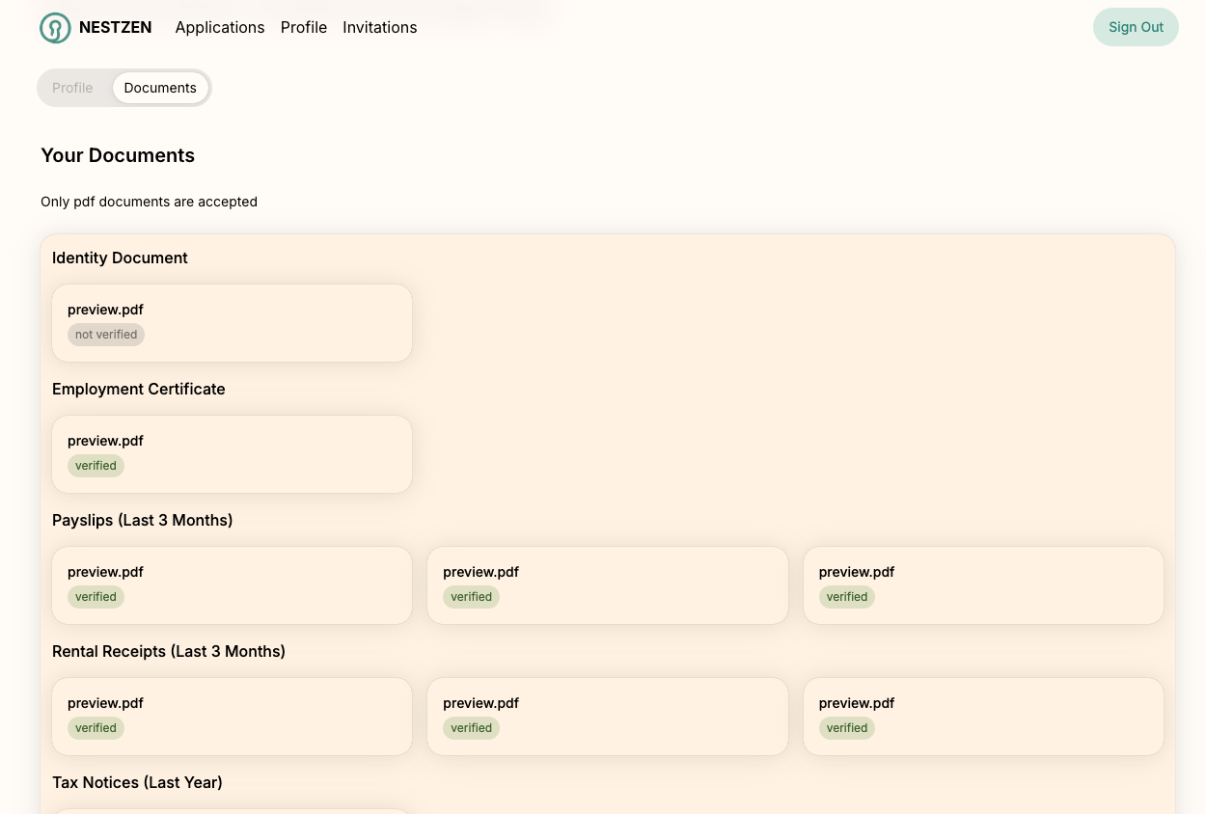Sign out of NESTZEN
This screenshot has height=814, width=1206.
point(1136,27)
